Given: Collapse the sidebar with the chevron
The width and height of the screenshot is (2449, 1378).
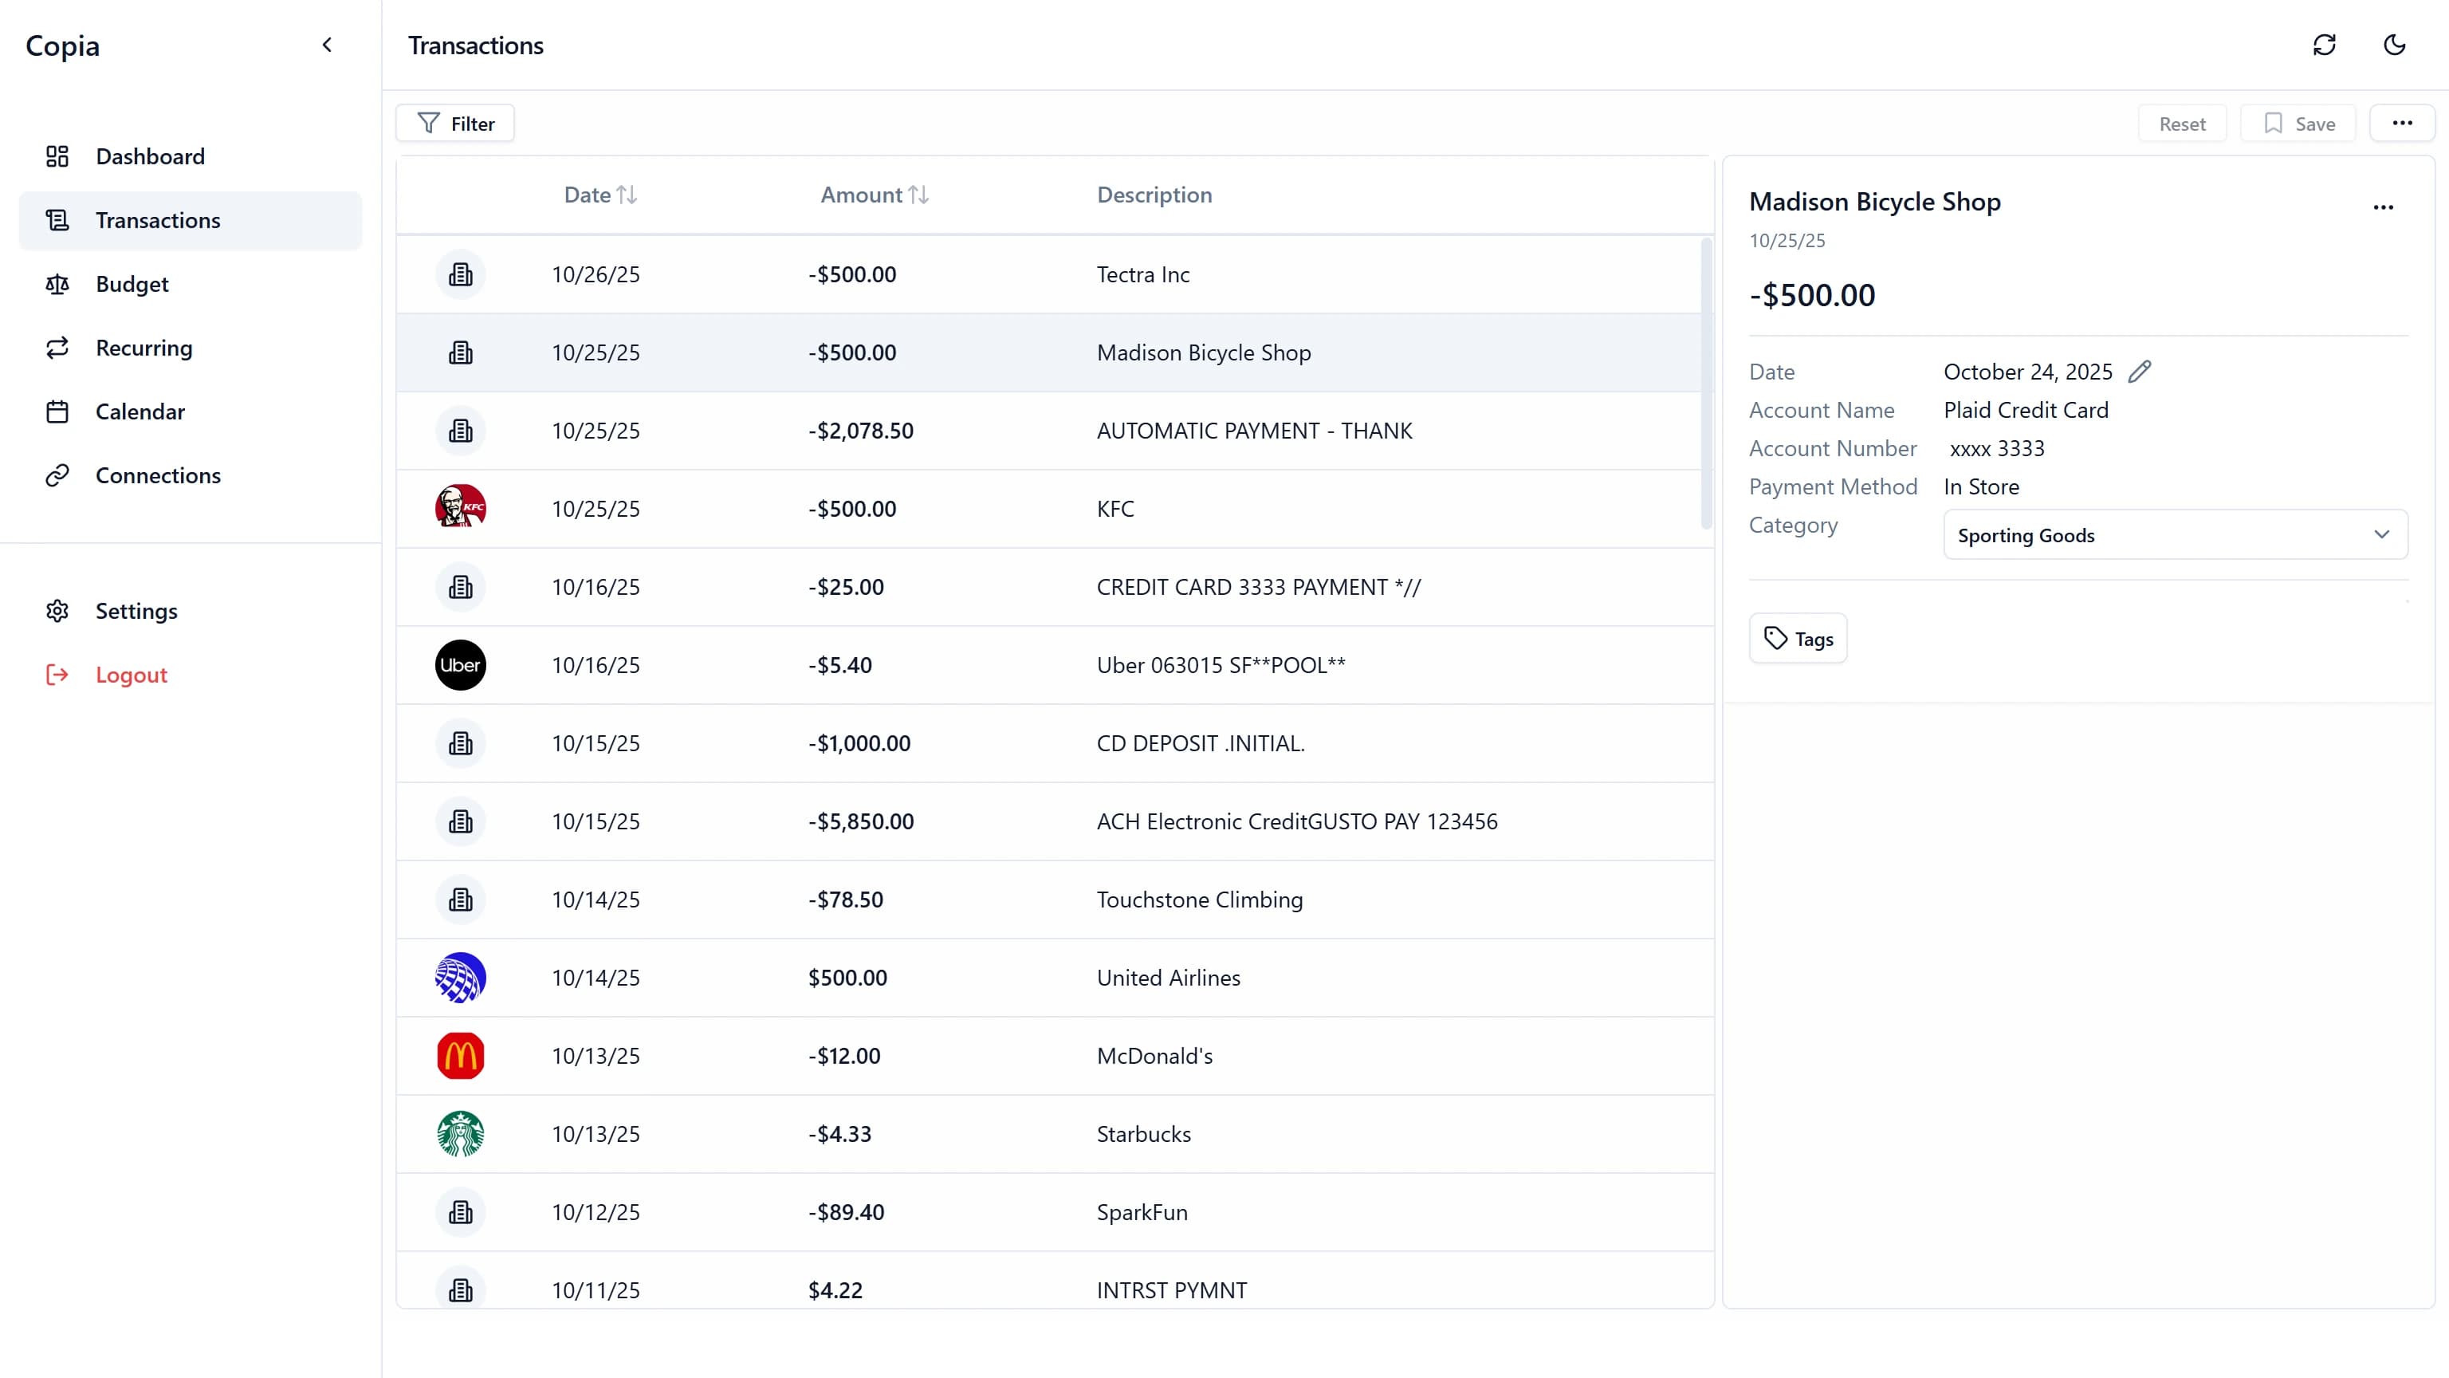Looking at the screenshot, I should coord(327,45).
